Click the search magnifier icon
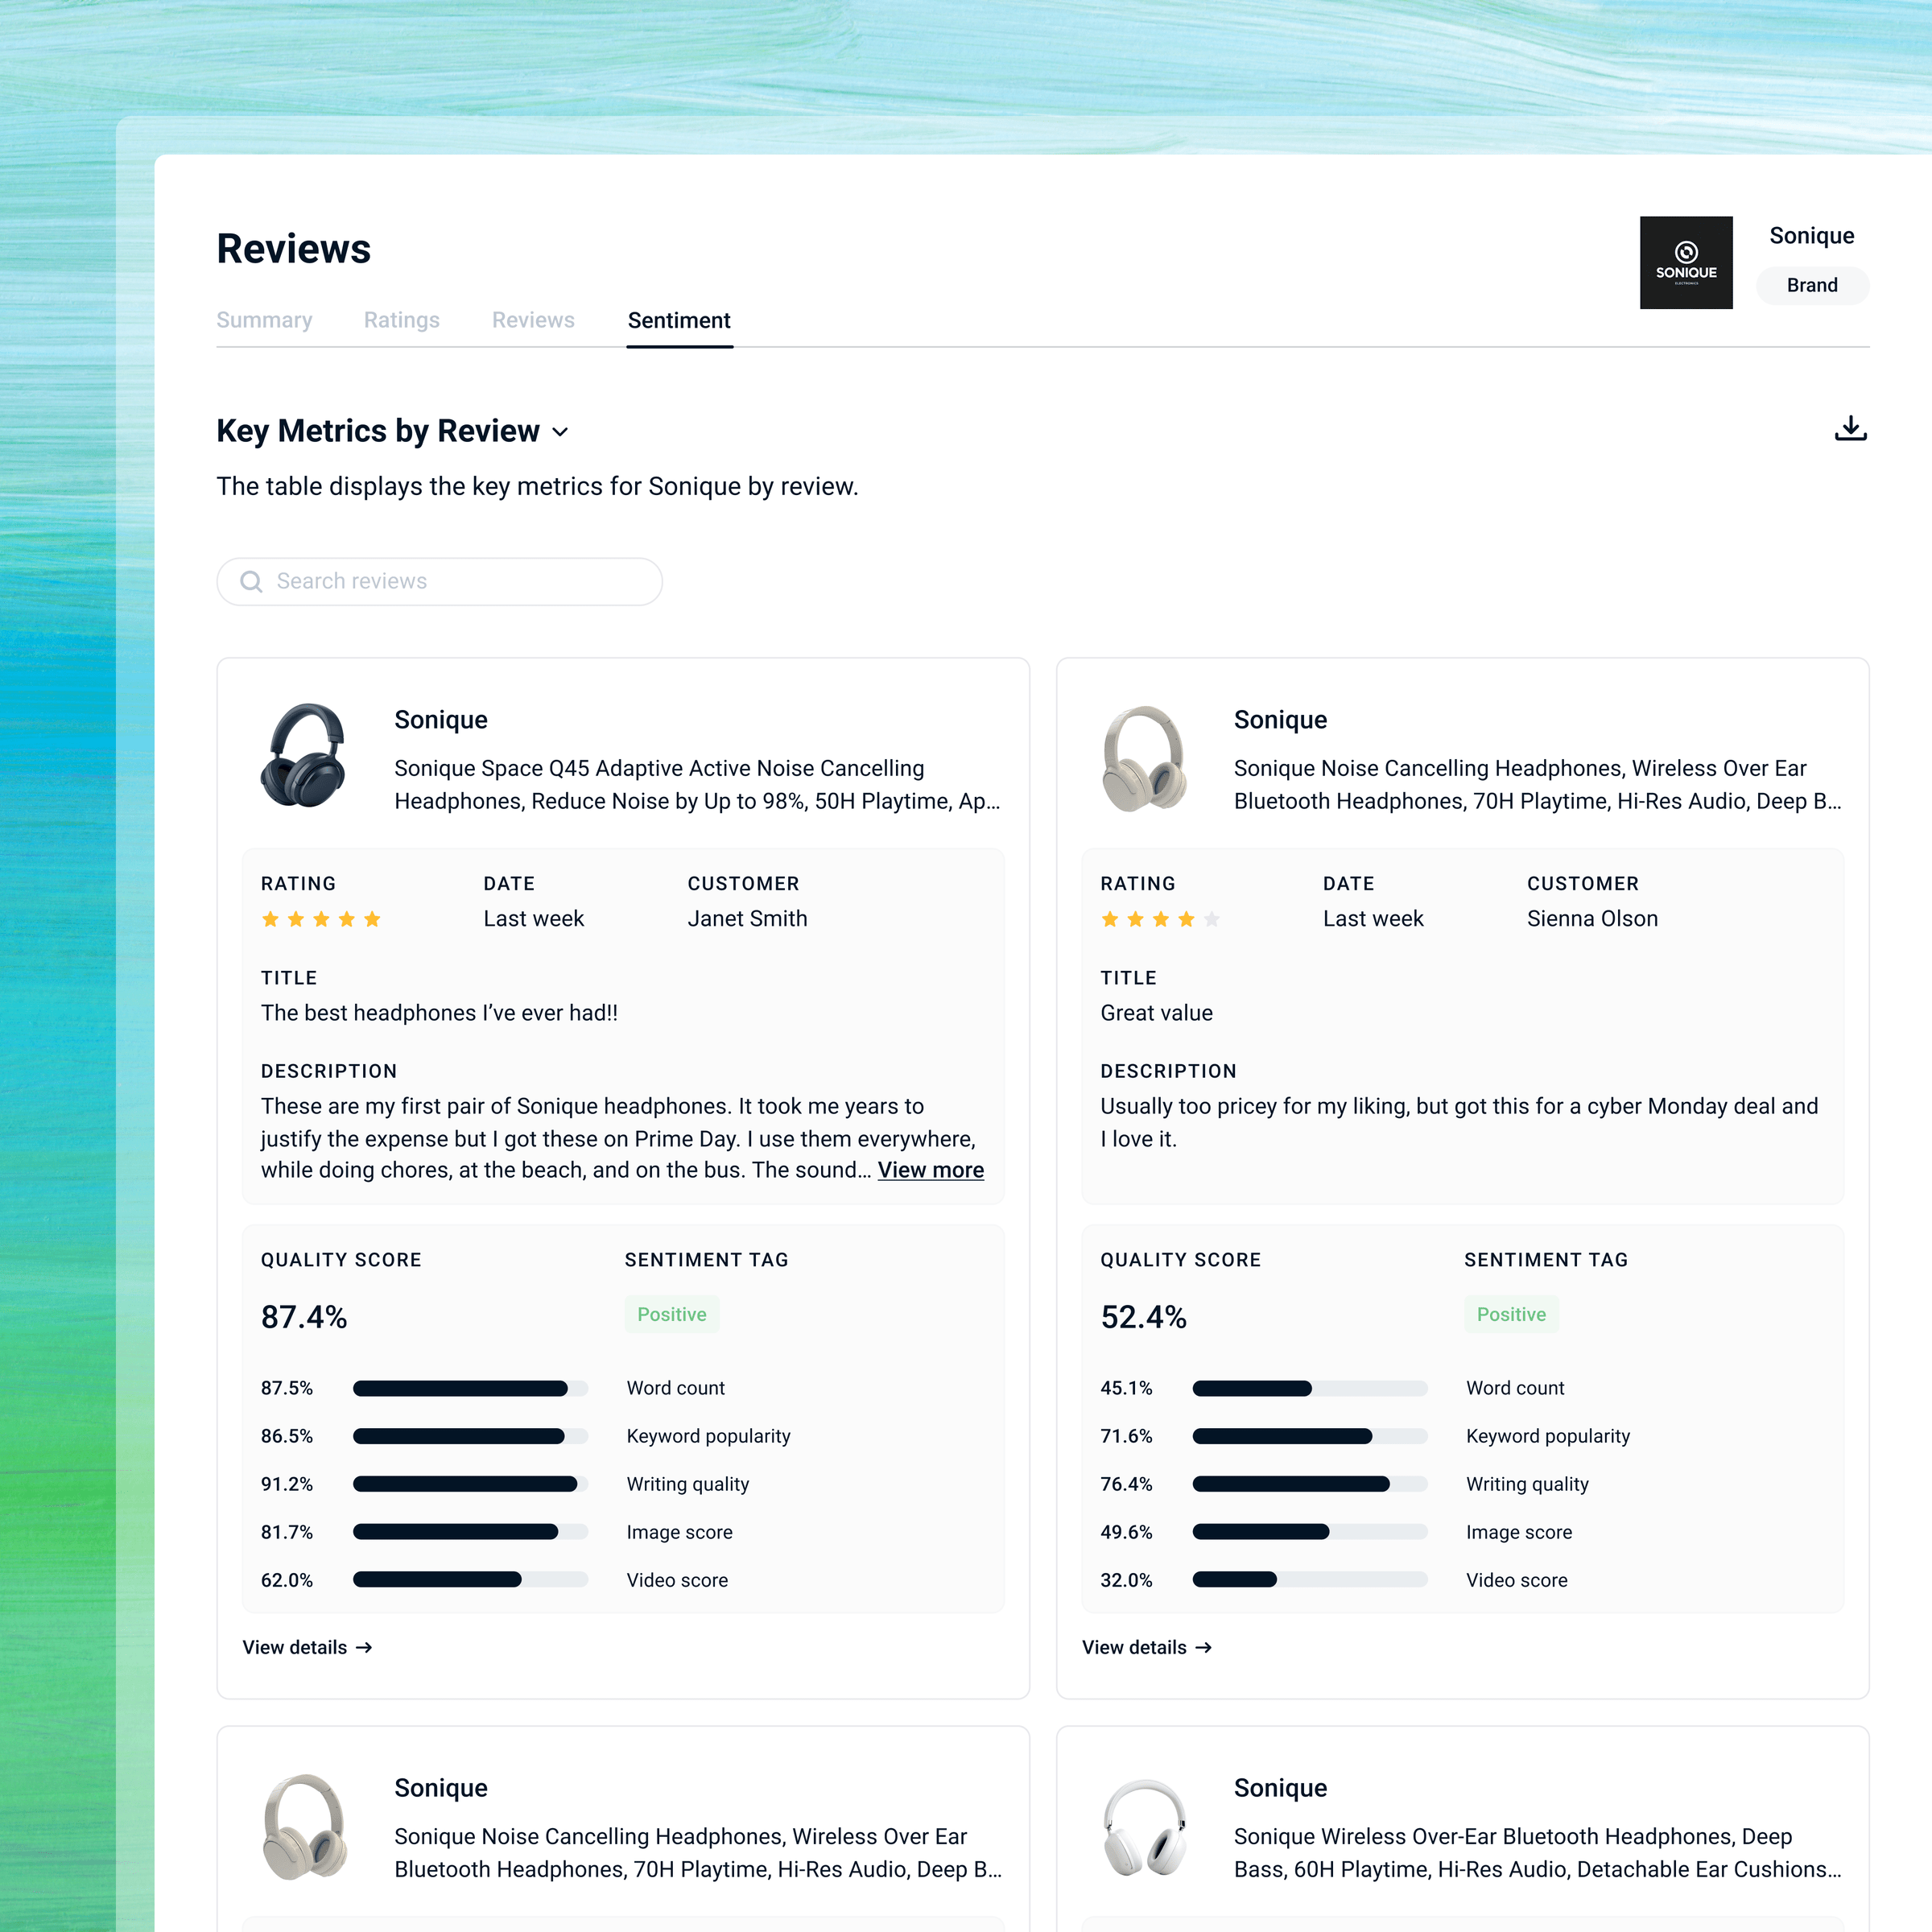The image size is (1932, 1932). (x=251, y=582)
